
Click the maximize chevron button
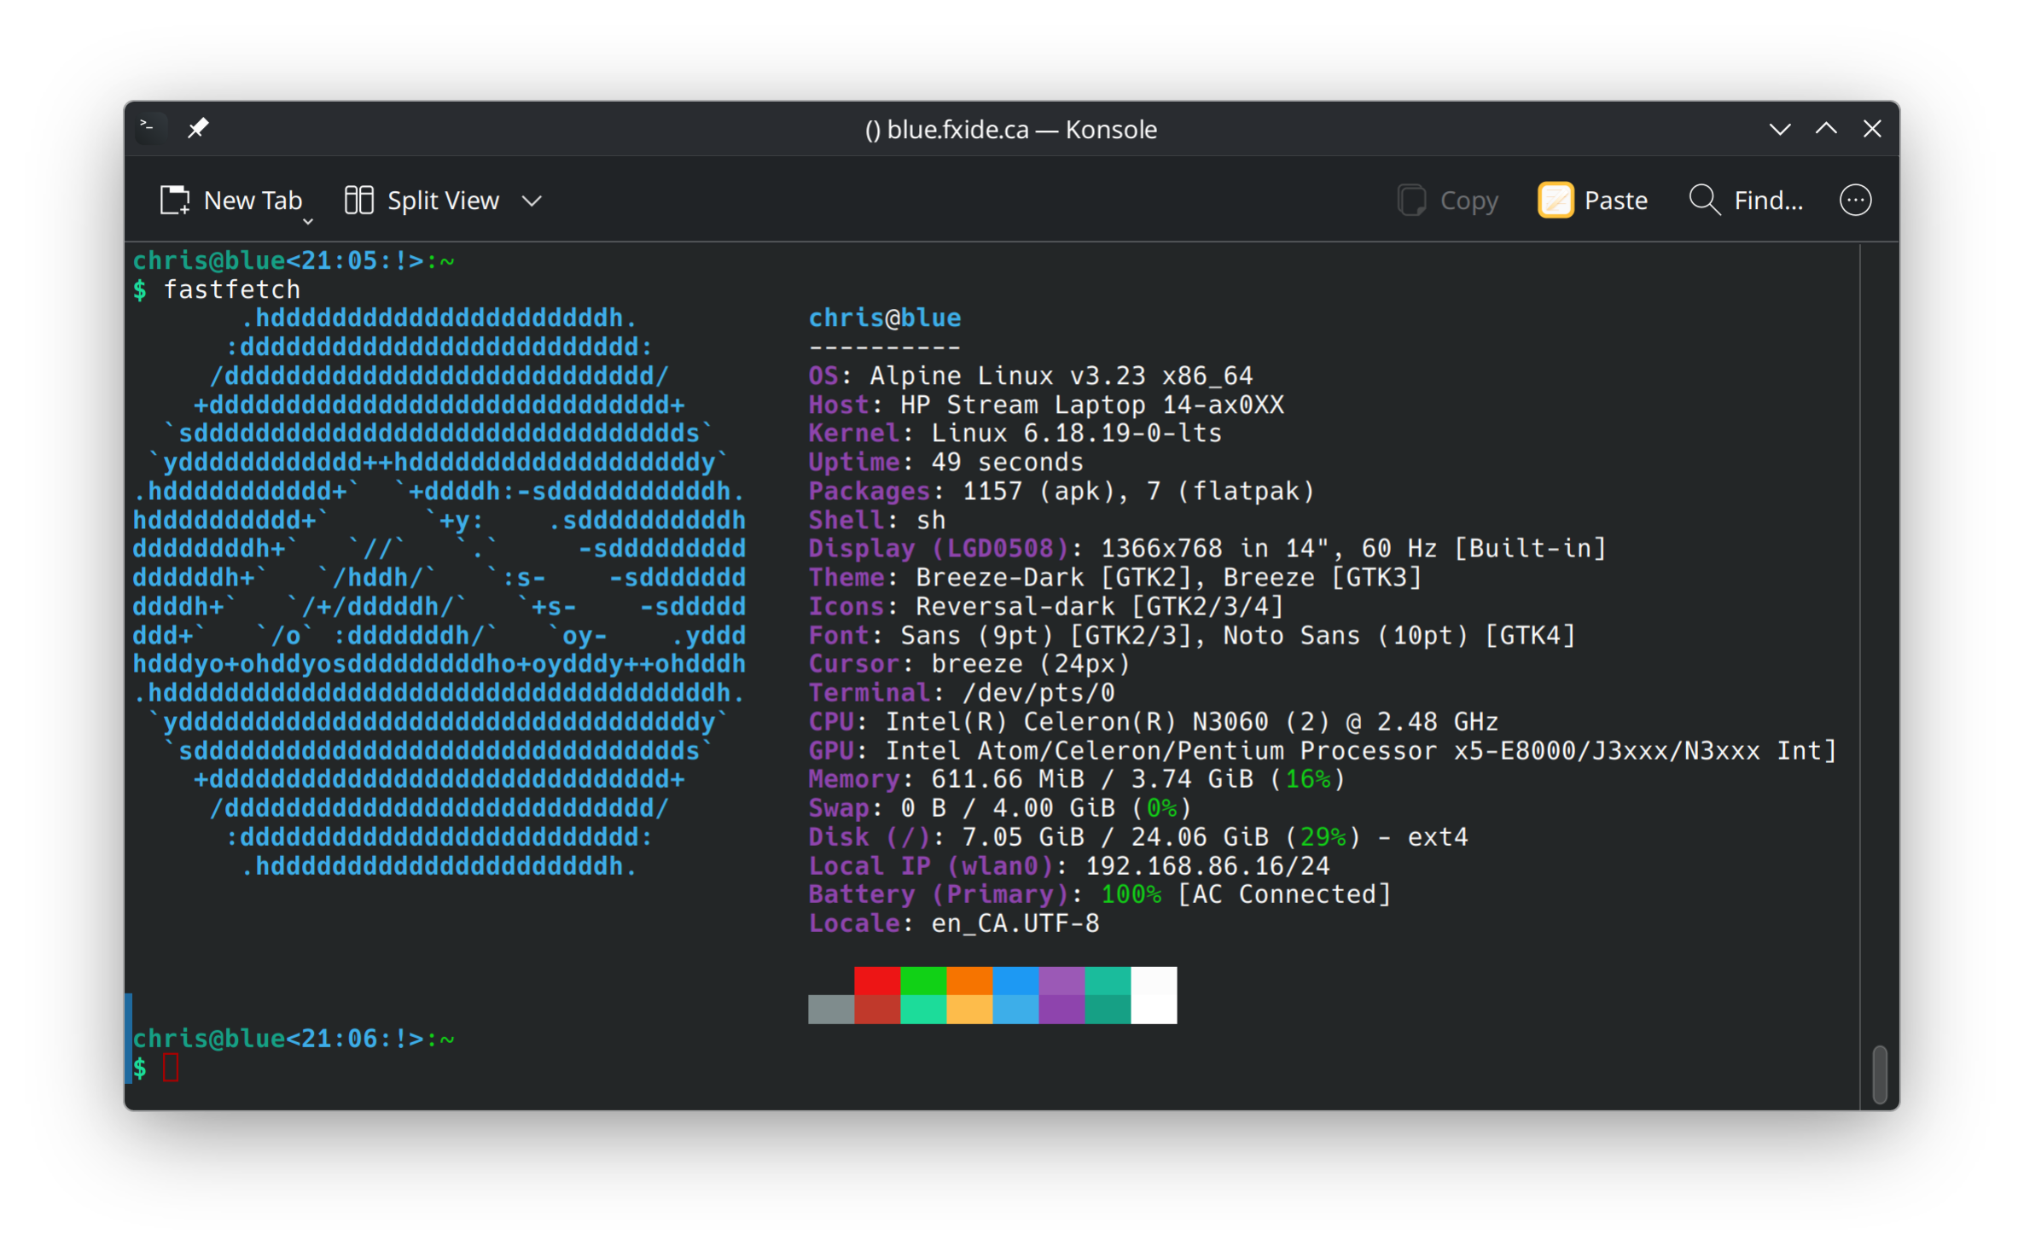click(x=1826, y=129)
